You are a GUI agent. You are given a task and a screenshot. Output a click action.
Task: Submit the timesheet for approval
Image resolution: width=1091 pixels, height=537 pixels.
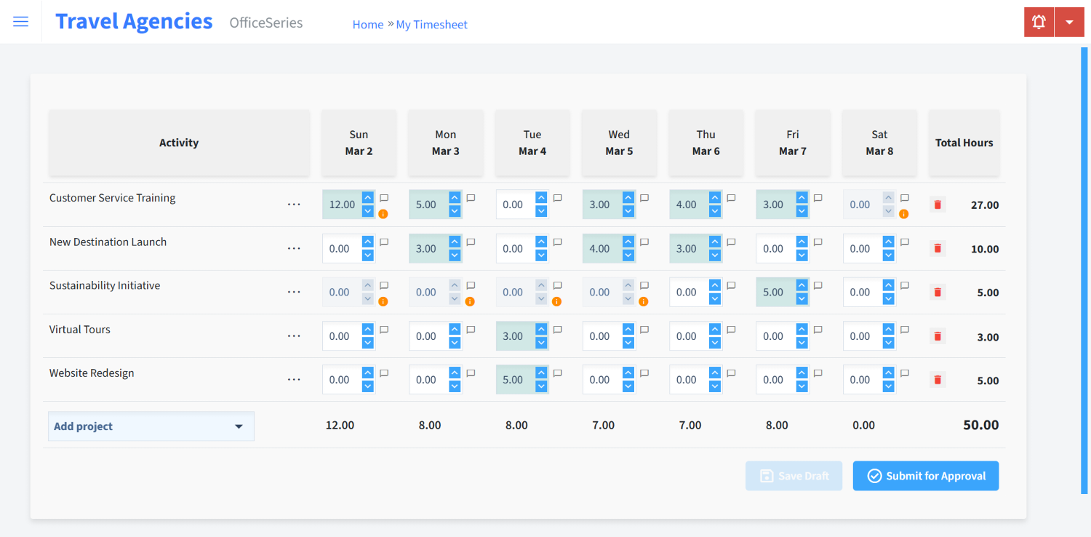(x=925, y=475)
